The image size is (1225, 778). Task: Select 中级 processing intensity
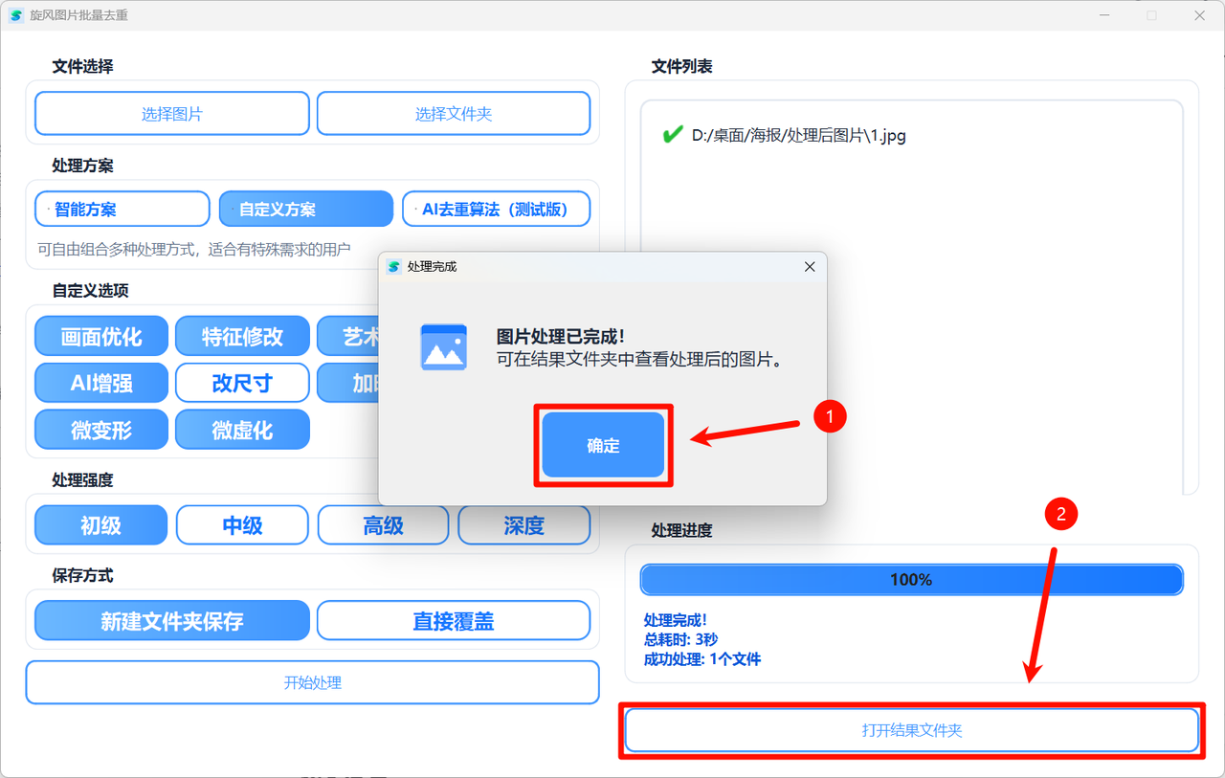tap(242, 524)
